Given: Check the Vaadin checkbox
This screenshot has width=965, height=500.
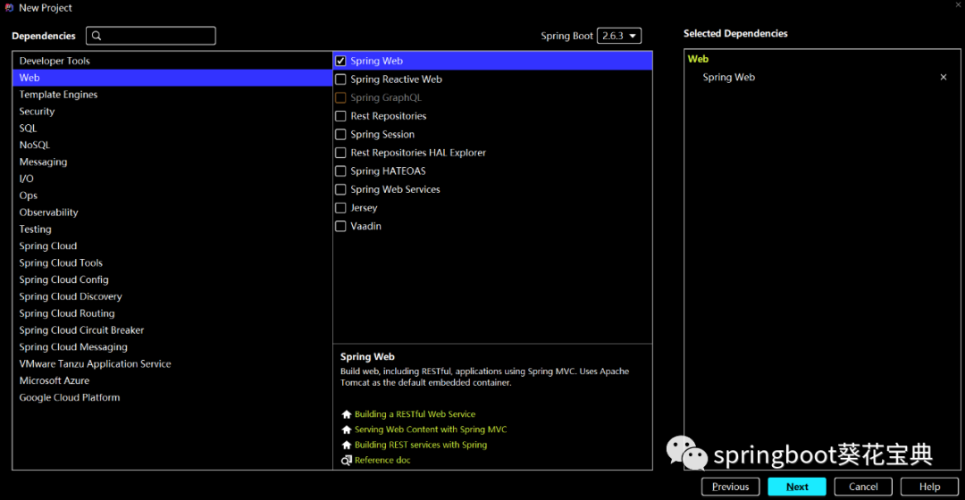Looking at the screenshot, I should pos(340,227).
